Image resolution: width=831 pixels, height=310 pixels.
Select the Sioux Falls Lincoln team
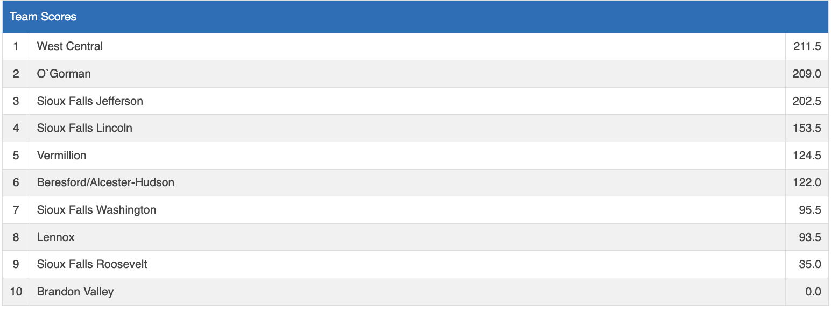(x=84, y=128)
